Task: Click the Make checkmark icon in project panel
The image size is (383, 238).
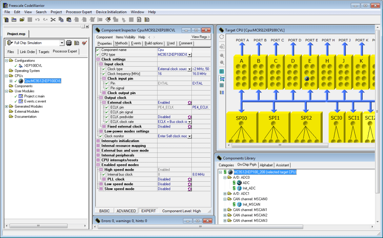Action: click(x=84, y=43)
